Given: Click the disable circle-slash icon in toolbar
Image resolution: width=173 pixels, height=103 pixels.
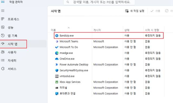Looking at the screenshot, I should click(x=167, y=11).
